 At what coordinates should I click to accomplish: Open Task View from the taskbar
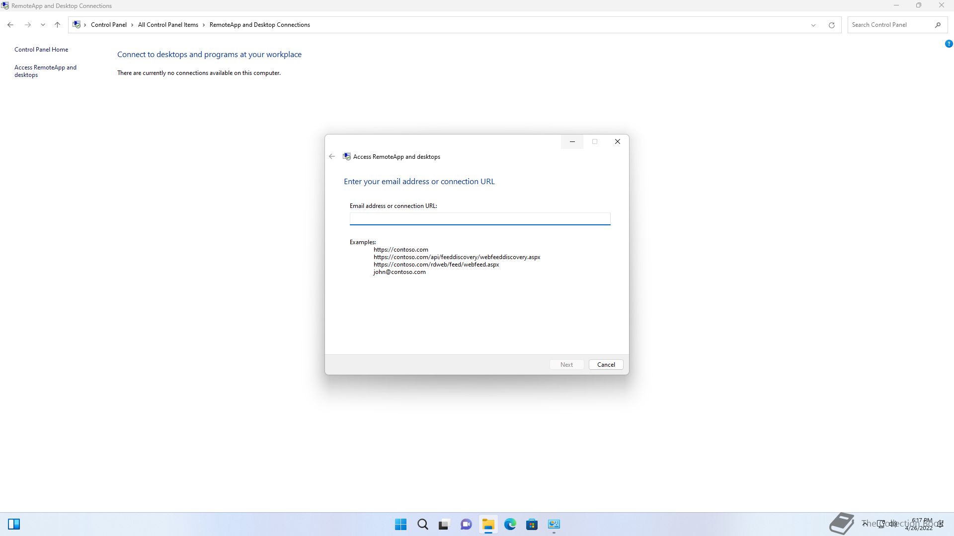pyautogui.click(x=444, y=524)
